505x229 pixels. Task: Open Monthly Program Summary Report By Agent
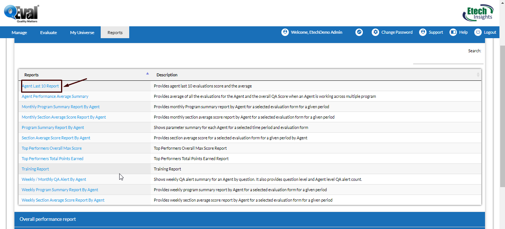click(x=61, y=107)
